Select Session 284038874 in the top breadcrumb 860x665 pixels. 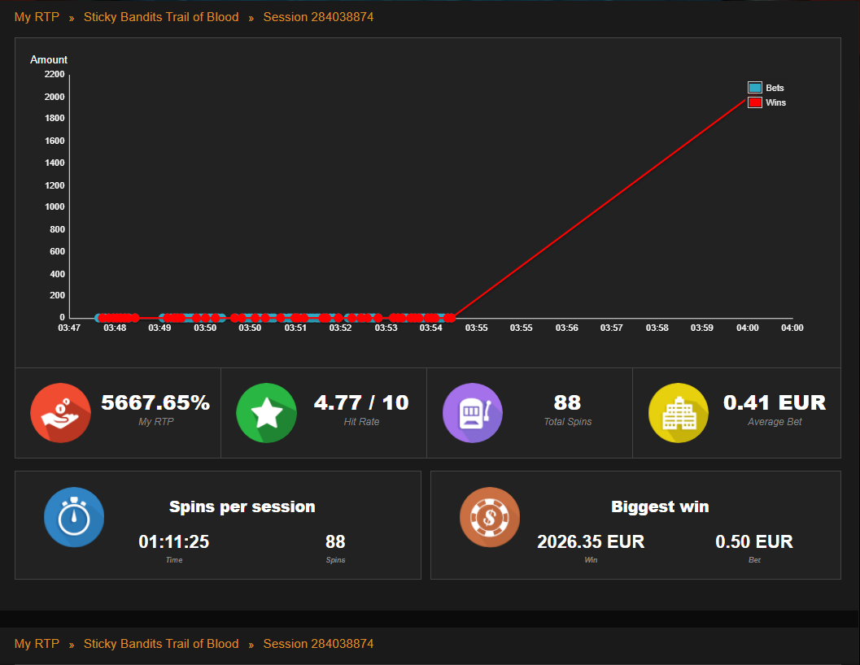pyautogui.click(x=318, y=17)
